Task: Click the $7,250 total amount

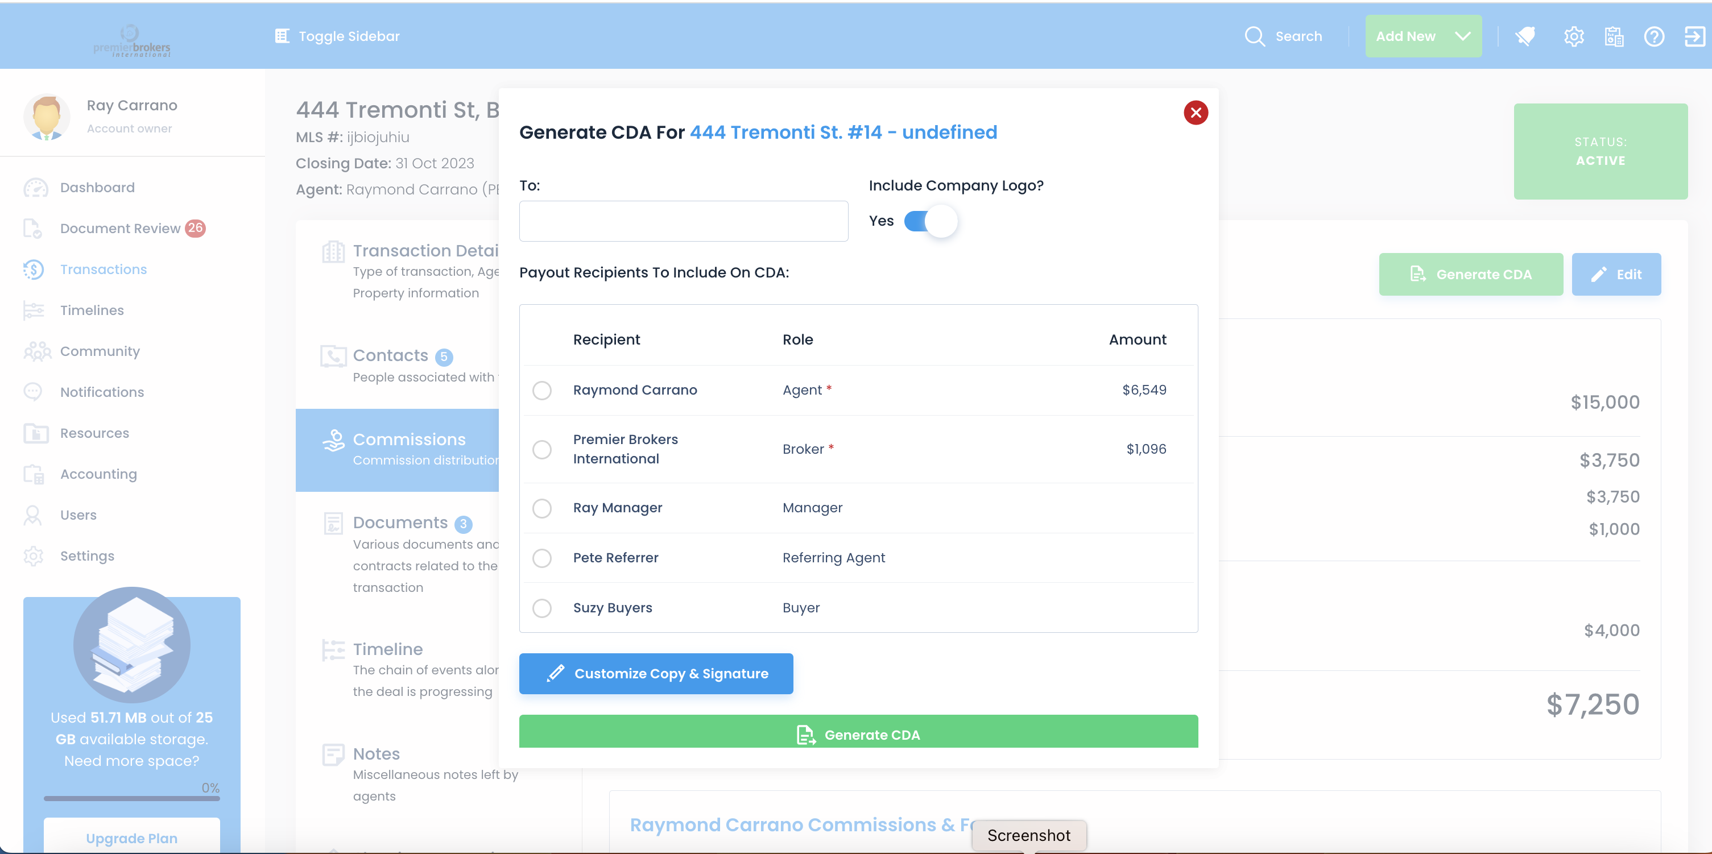Action: 1593,704
